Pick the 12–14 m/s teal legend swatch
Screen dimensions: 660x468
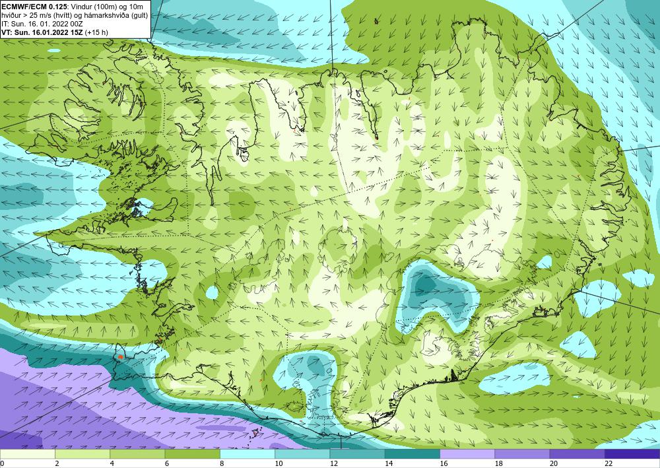(x=357, y=454)
